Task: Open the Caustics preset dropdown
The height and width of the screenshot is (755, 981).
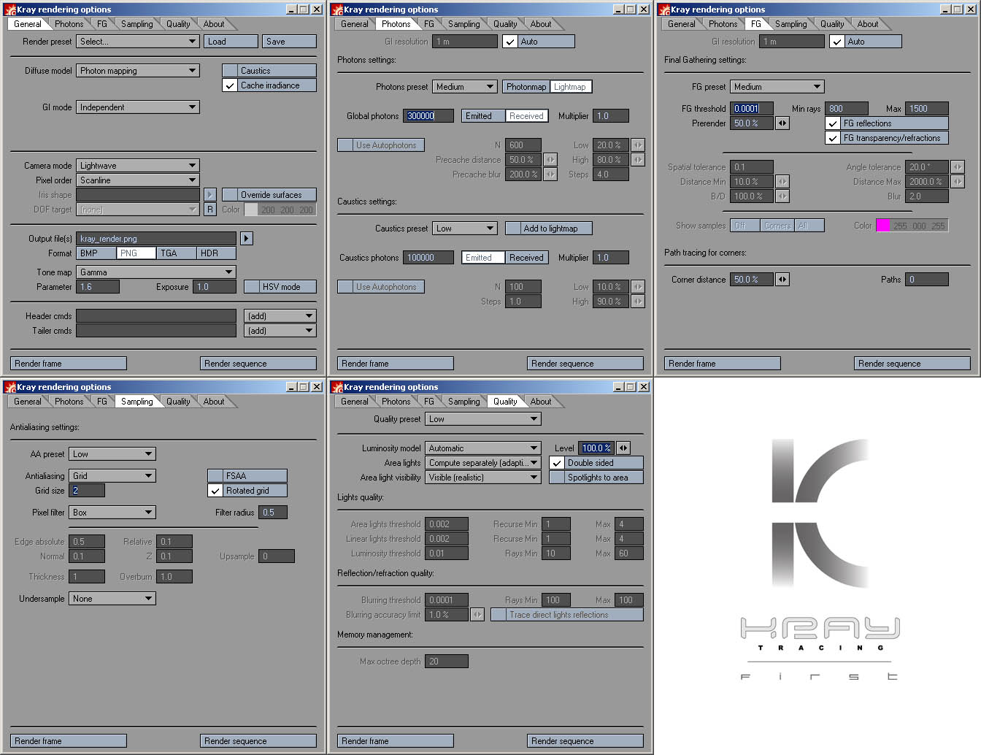Action: coord(465,228)
